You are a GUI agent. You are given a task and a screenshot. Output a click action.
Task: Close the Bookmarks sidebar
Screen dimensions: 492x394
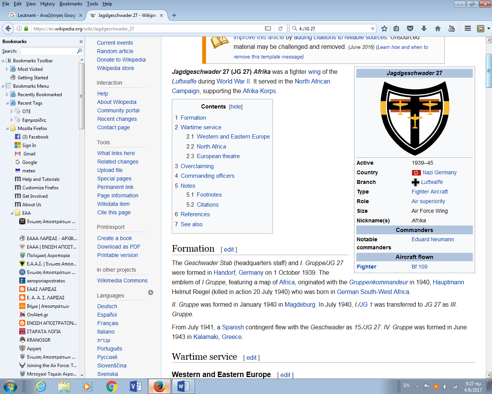pos(81,42)
